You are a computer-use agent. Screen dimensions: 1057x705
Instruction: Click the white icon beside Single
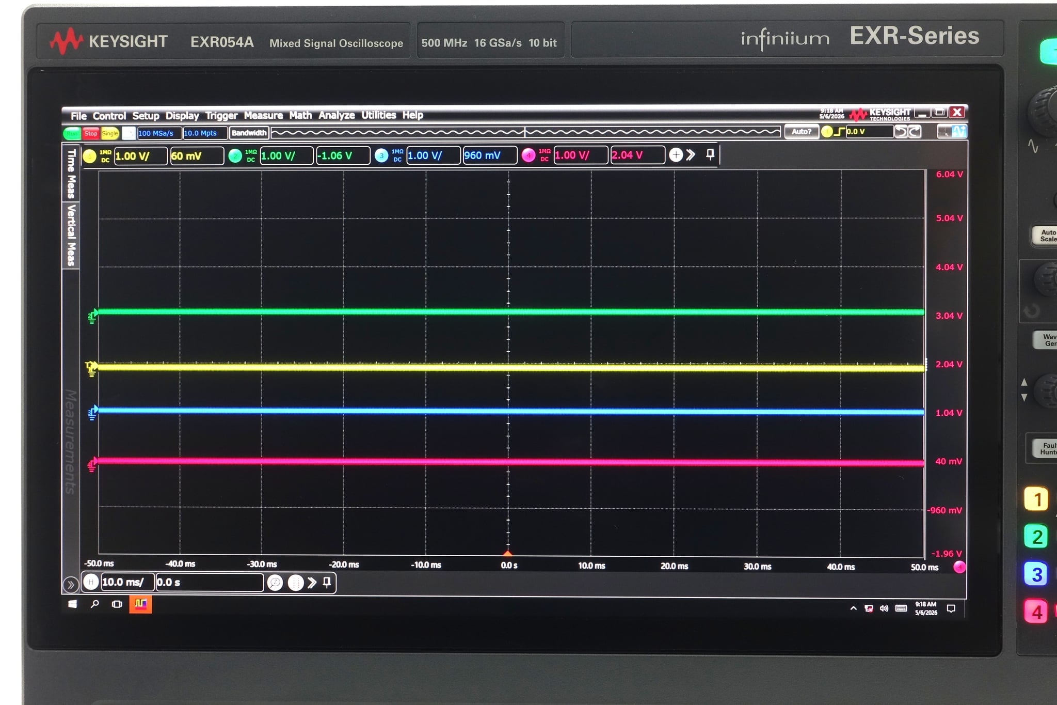129,133
